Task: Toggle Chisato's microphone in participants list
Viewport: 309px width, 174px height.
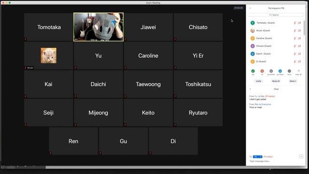Action: click(295, 46)
